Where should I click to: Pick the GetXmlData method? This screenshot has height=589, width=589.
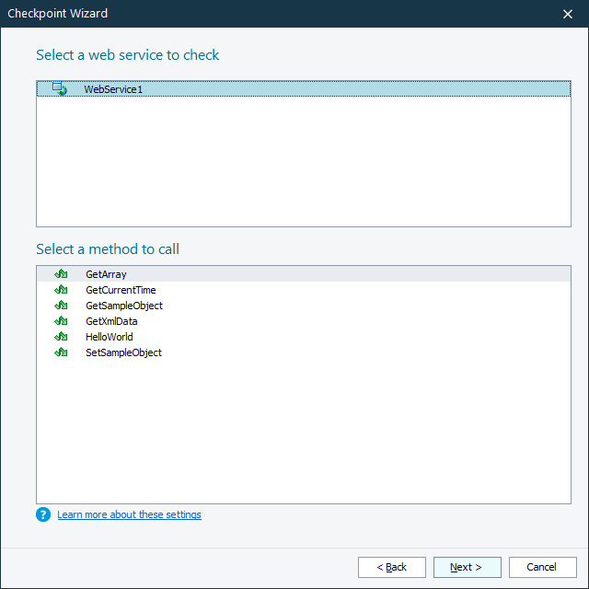click(x=111, y=321)
